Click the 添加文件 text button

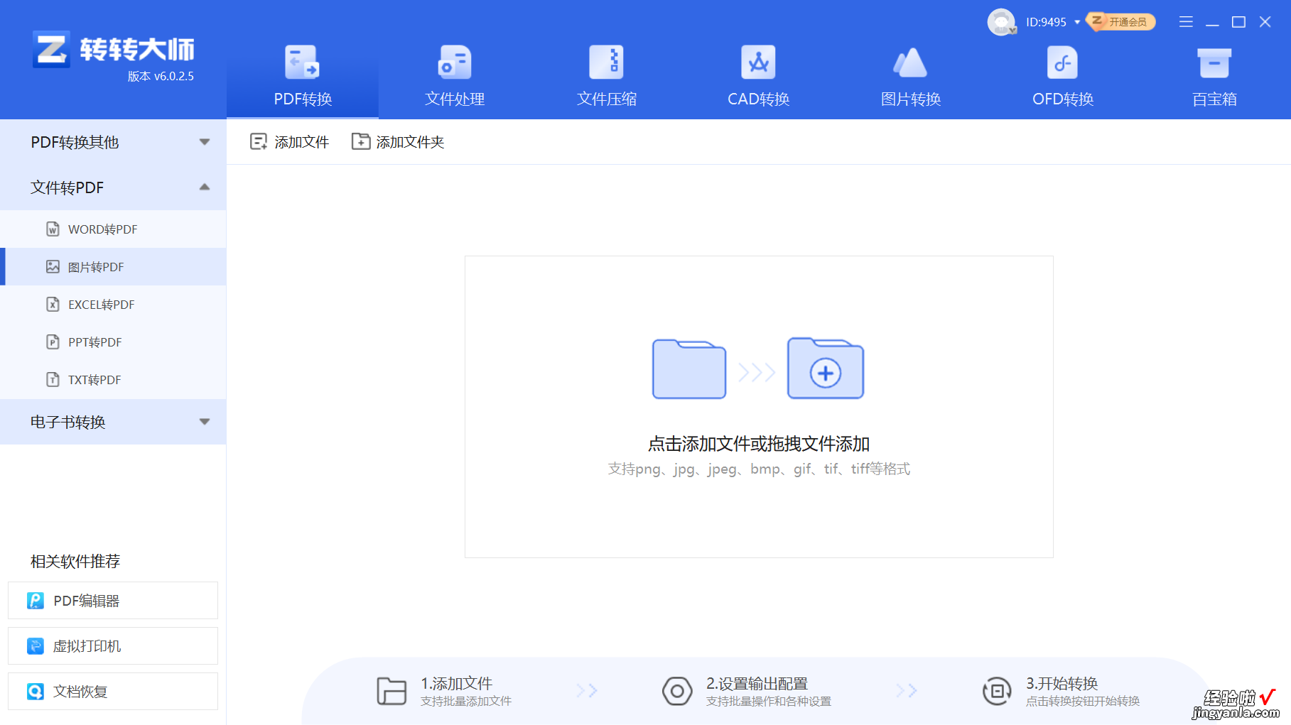point(301,142)
